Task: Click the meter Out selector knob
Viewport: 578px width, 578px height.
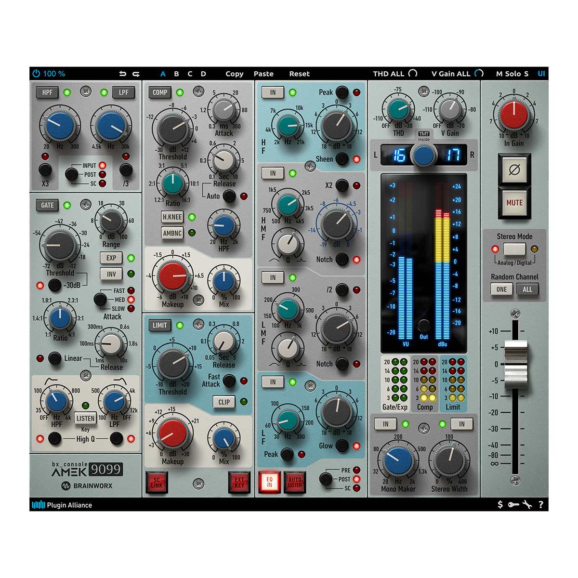Action: tap(423, 325)
